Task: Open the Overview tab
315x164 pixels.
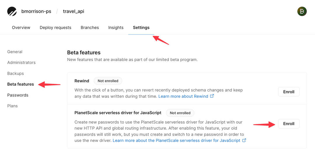Action: (x=21, y=28)
